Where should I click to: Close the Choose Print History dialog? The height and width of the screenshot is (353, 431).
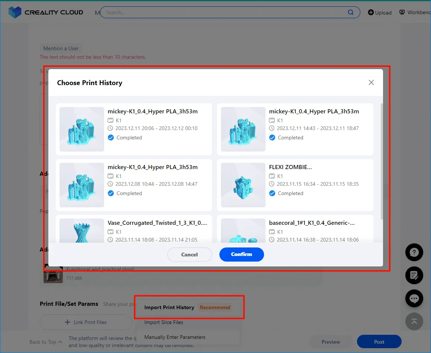point(371,82)
